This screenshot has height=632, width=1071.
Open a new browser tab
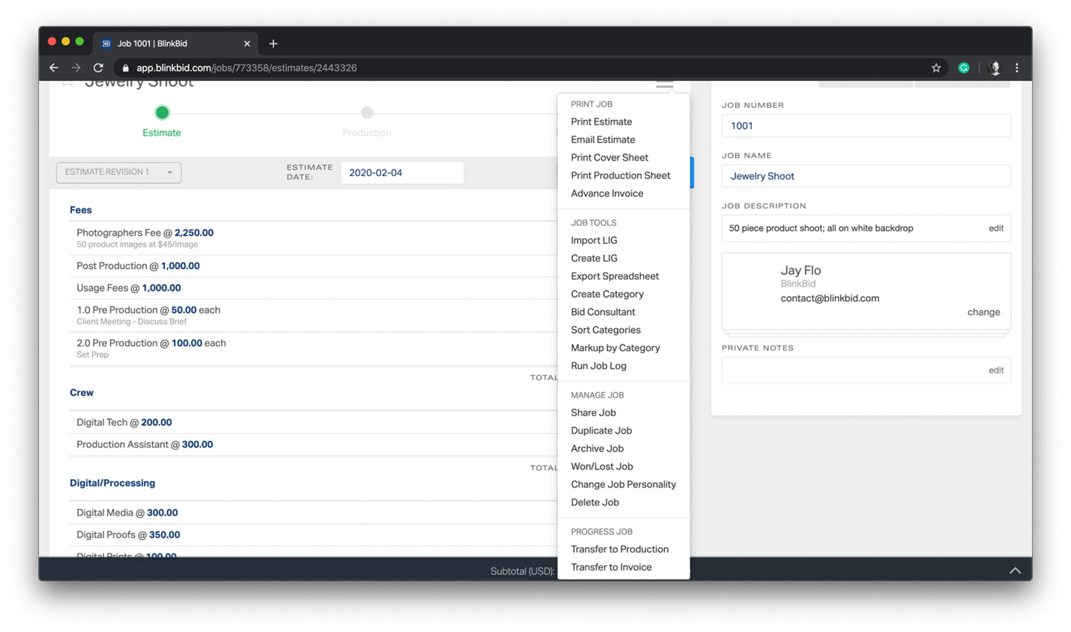[x=273, y=43]
